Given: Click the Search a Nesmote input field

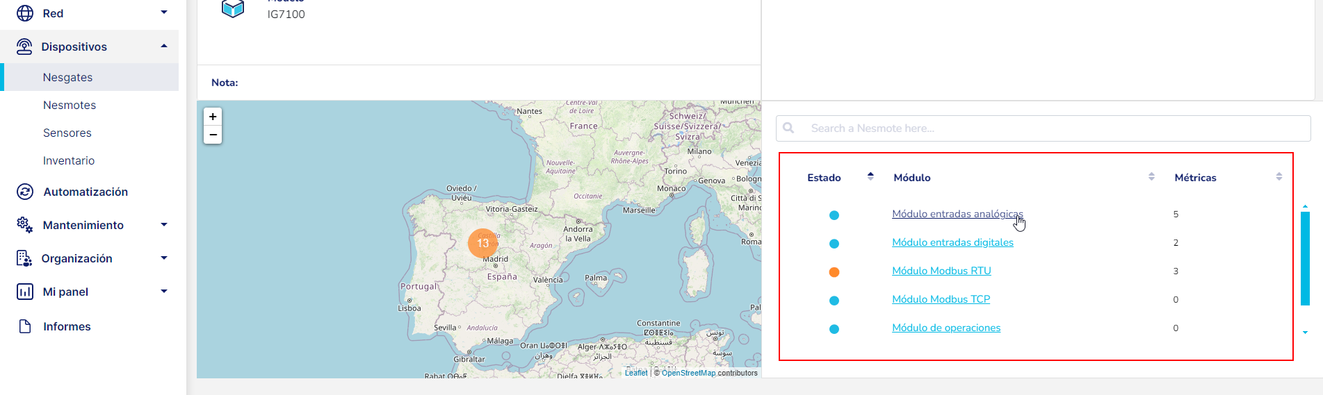Looking at the screenshot, I should 1043,128.
